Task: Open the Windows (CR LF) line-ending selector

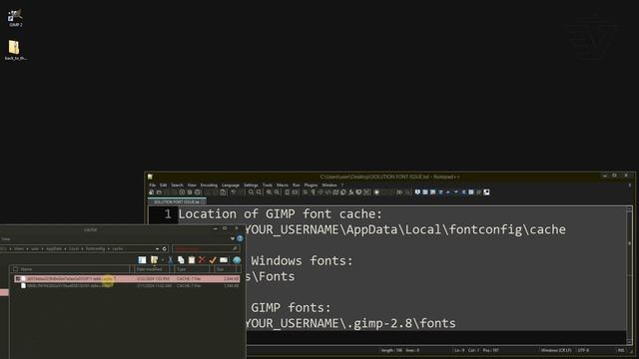Action: [x=556, y=350]
